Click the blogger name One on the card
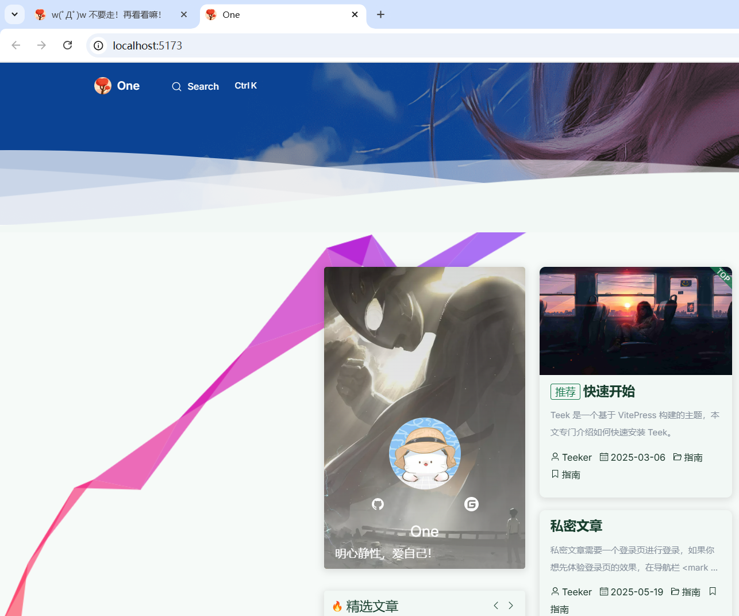Image resolution: width=739 pixels, height=616 pixels. coord(425,531)
